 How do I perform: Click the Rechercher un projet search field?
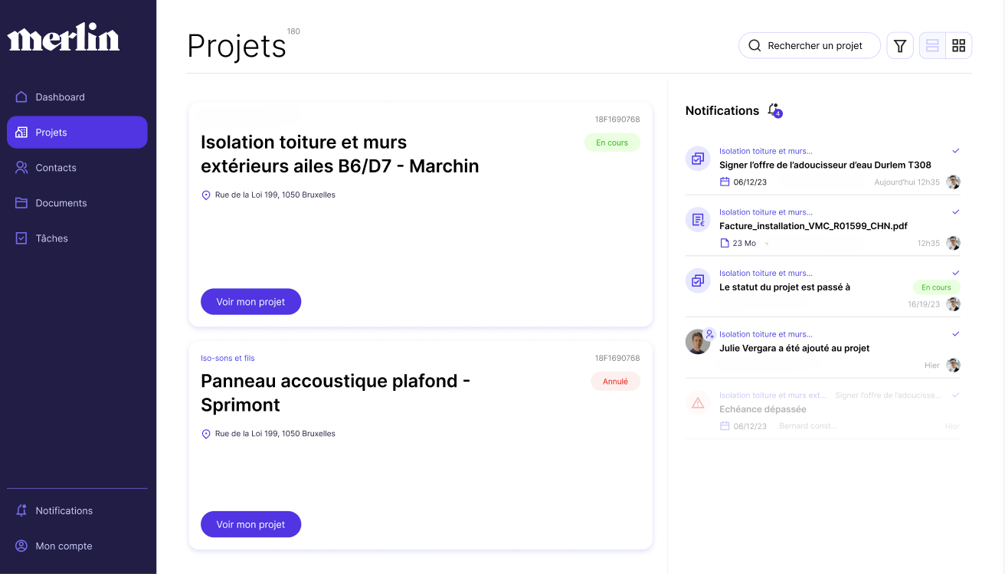814,46
